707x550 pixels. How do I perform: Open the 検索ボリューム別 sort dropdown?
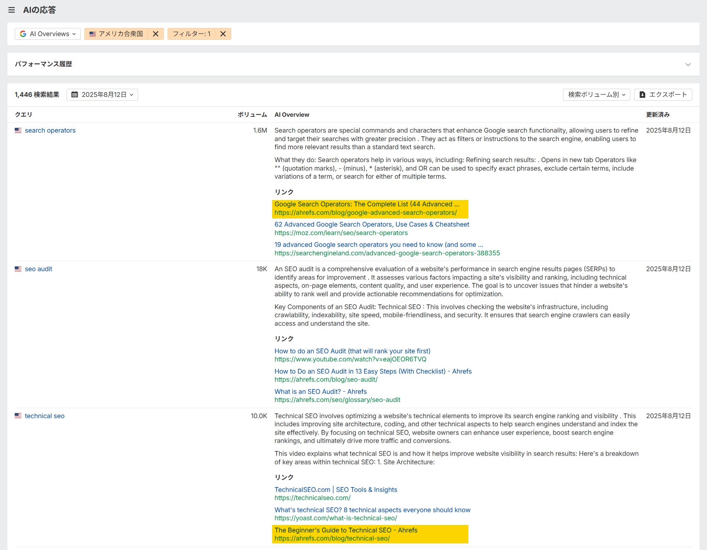point(596,94)
